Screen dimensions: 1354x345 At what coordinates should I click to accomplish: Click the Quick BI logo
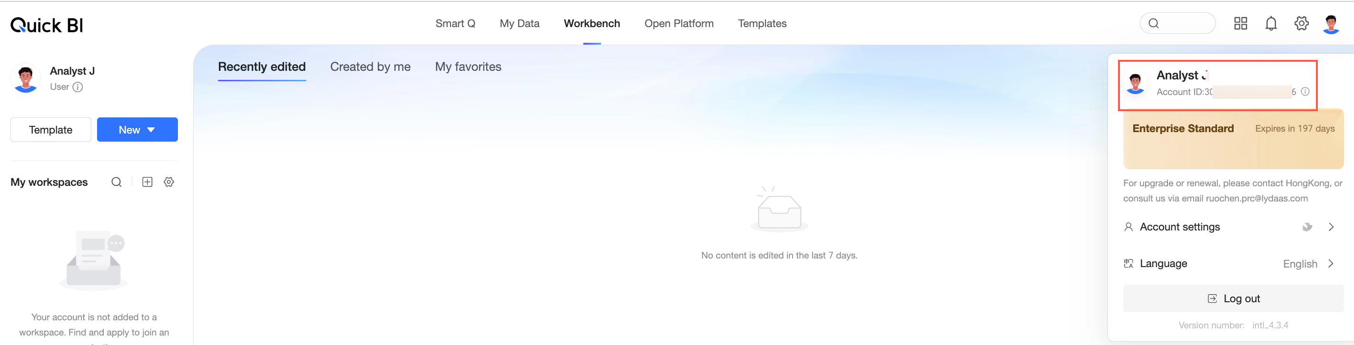(47, 25)
